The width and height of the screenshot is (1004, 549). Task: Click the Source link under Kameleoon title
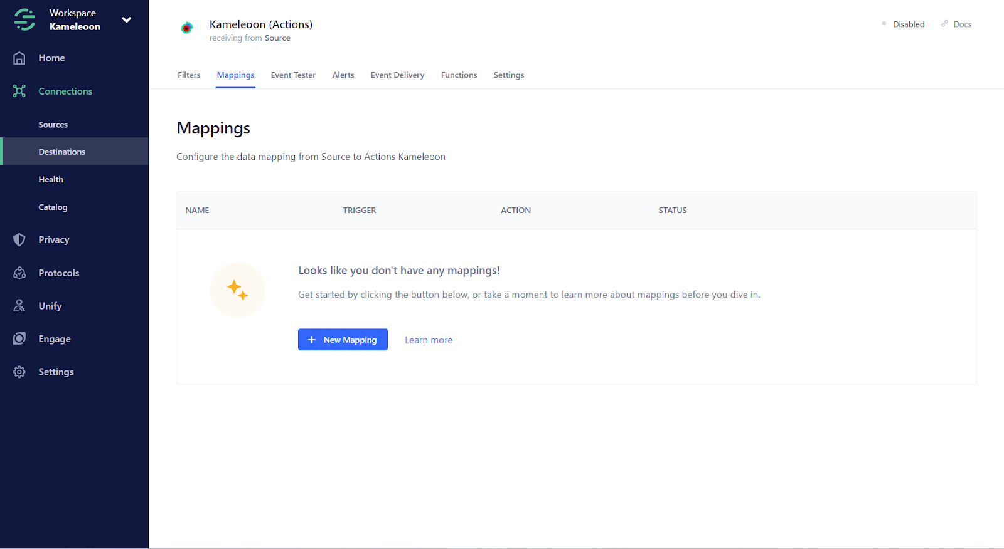277,38
